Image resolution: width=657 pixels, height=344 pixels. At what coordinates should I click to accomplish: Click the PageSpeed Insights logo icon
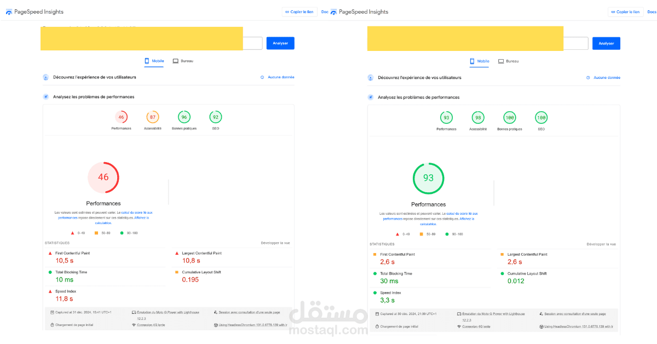(x=9, y=12)
